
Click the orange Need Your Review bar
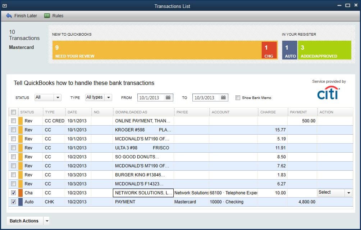pyautogui.click(x=157, y=50)
